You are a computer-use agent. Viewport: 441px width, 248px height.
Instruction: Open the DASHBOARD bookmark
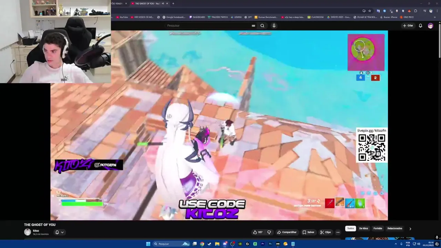(x=197, y=17)
